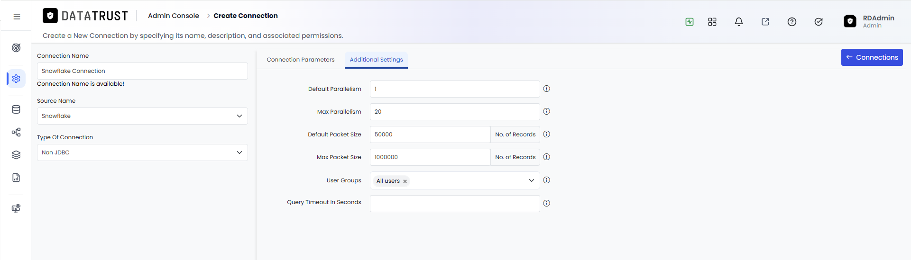Open the stacked layers sidebar icon
This screenshot has height=260, width=911.
click(x=16, y=155)
